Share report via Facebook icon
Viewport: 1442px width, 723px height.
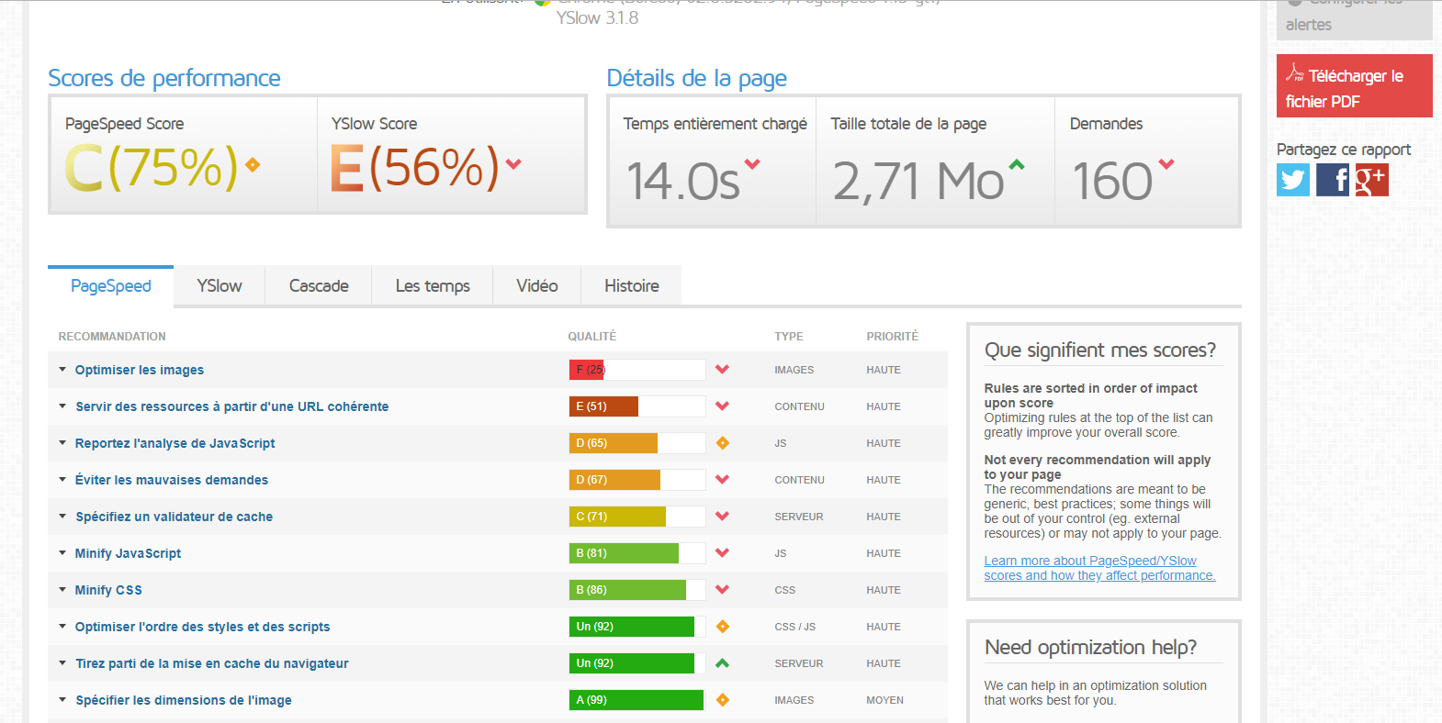[x=1333, y=180]
